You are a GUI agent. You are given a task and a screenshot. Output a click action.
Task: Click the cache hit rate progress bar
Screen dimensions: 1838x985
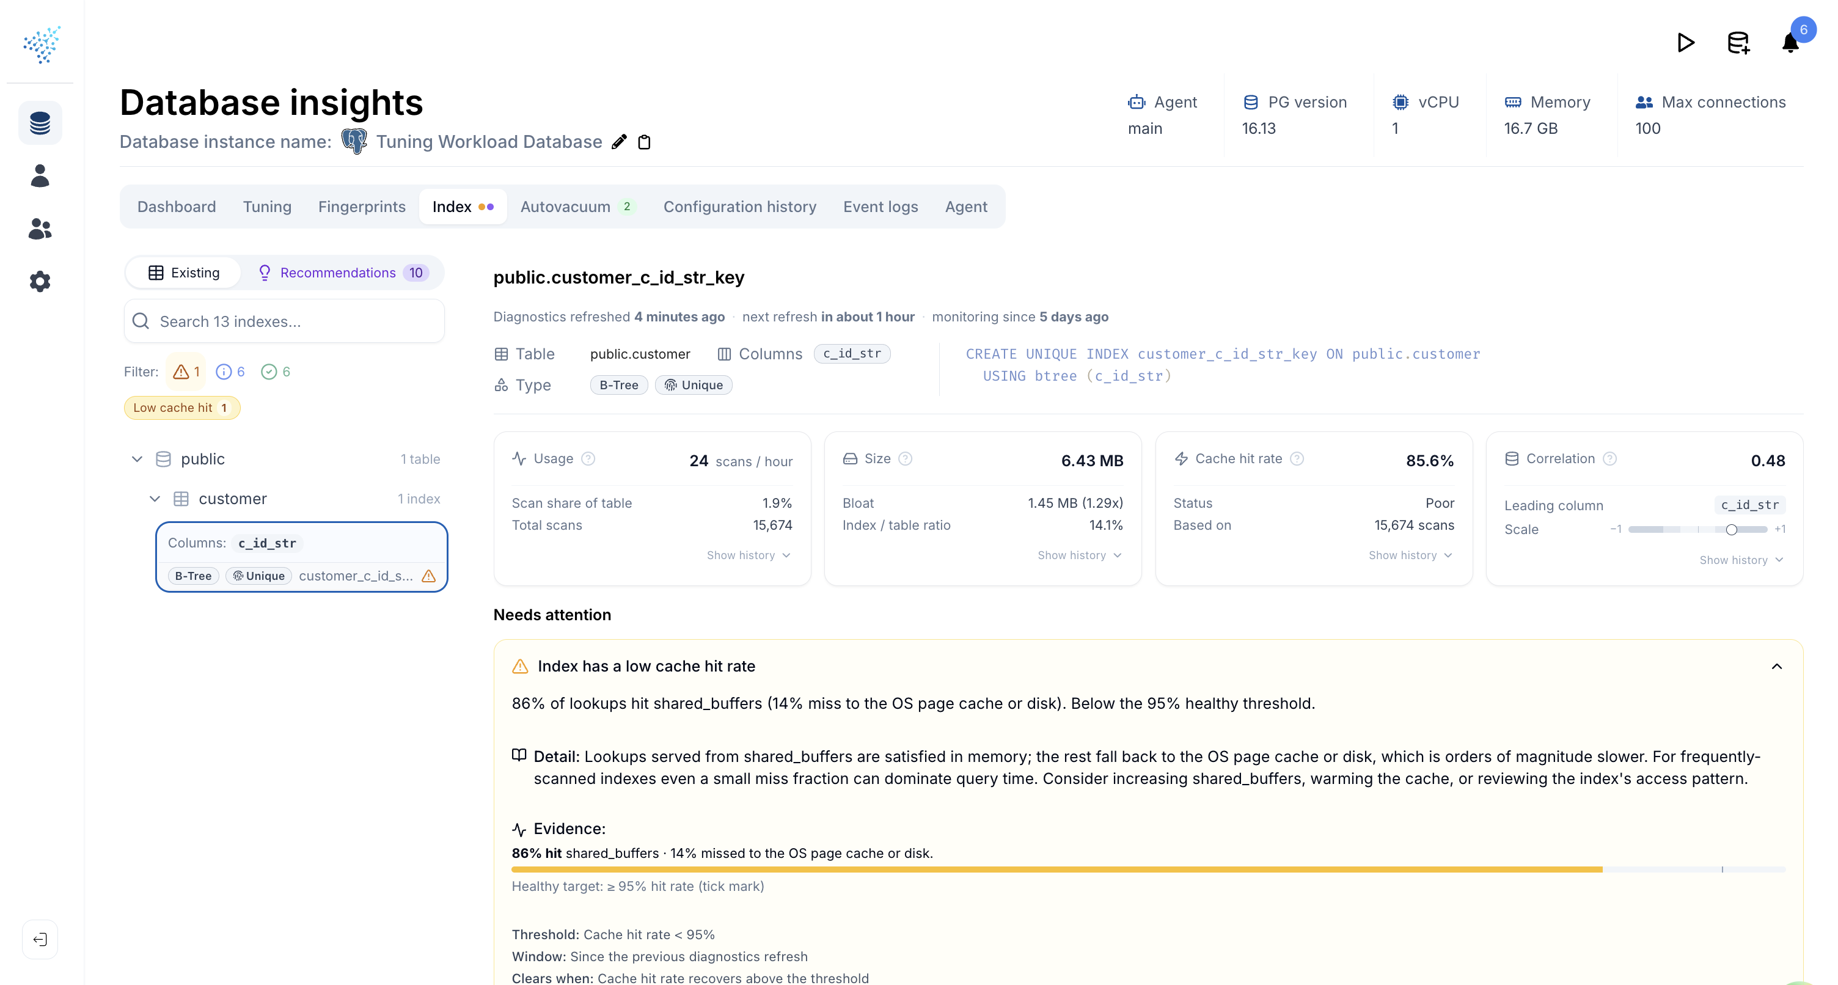(1148, 870)
